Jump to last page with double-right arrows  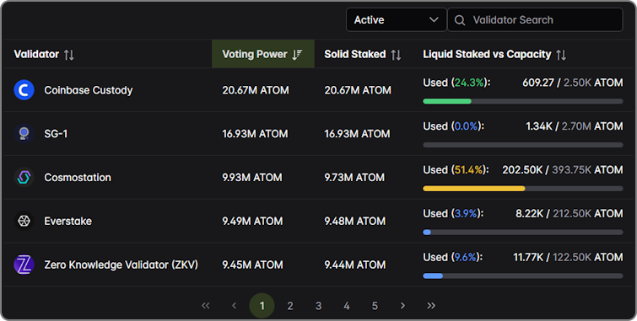[x=431, y=306]
